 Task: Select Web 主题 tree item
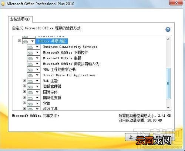click(x=50, y=81)
